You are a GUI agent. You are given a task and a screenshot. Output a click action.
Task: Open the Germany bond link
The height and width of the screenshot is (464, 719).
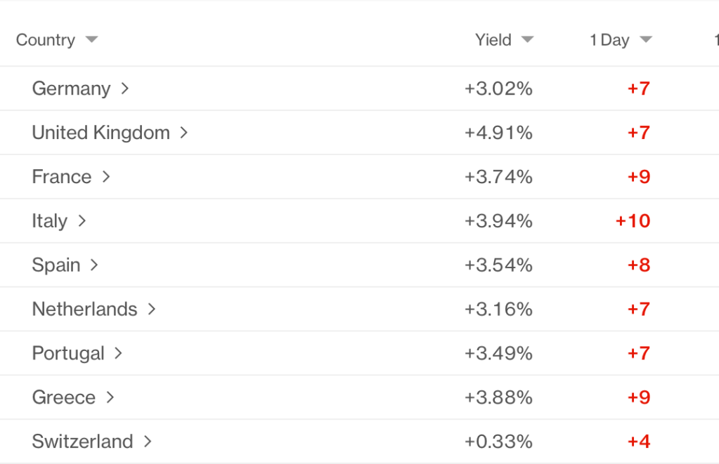71,89
